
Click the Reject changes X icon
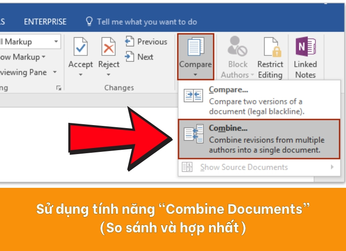(x=109, y=47)
